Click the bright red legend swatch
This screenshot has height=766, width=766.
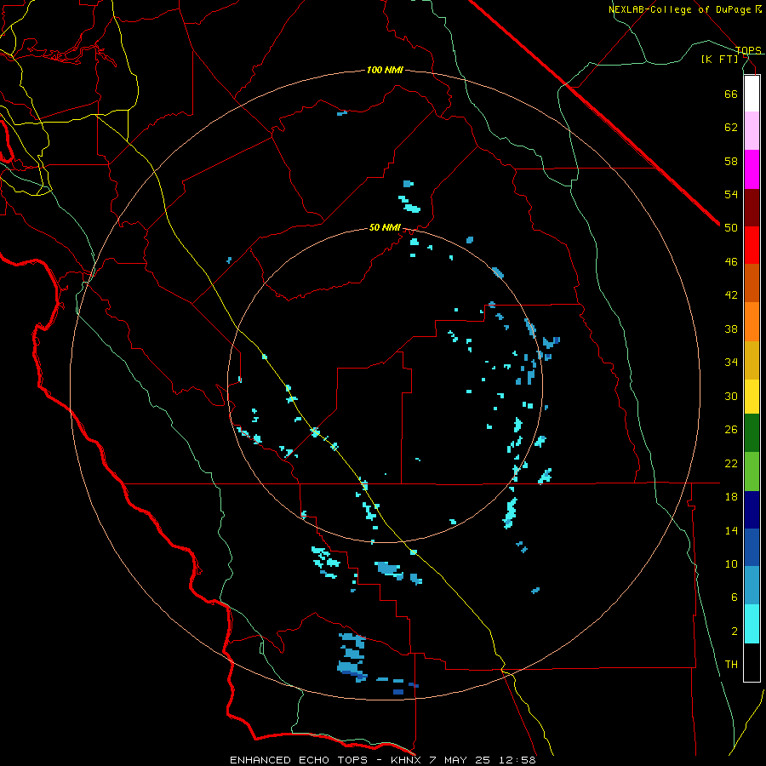click(x=752, y=245)
